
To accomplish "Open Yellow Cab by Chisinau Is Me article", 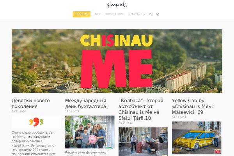I will click(192, 106).
